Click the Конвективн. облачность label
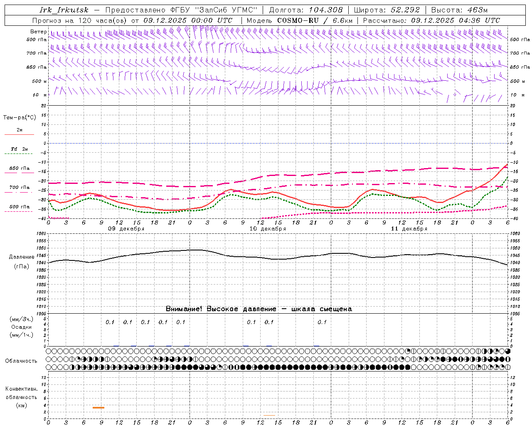 pos(21,393)
